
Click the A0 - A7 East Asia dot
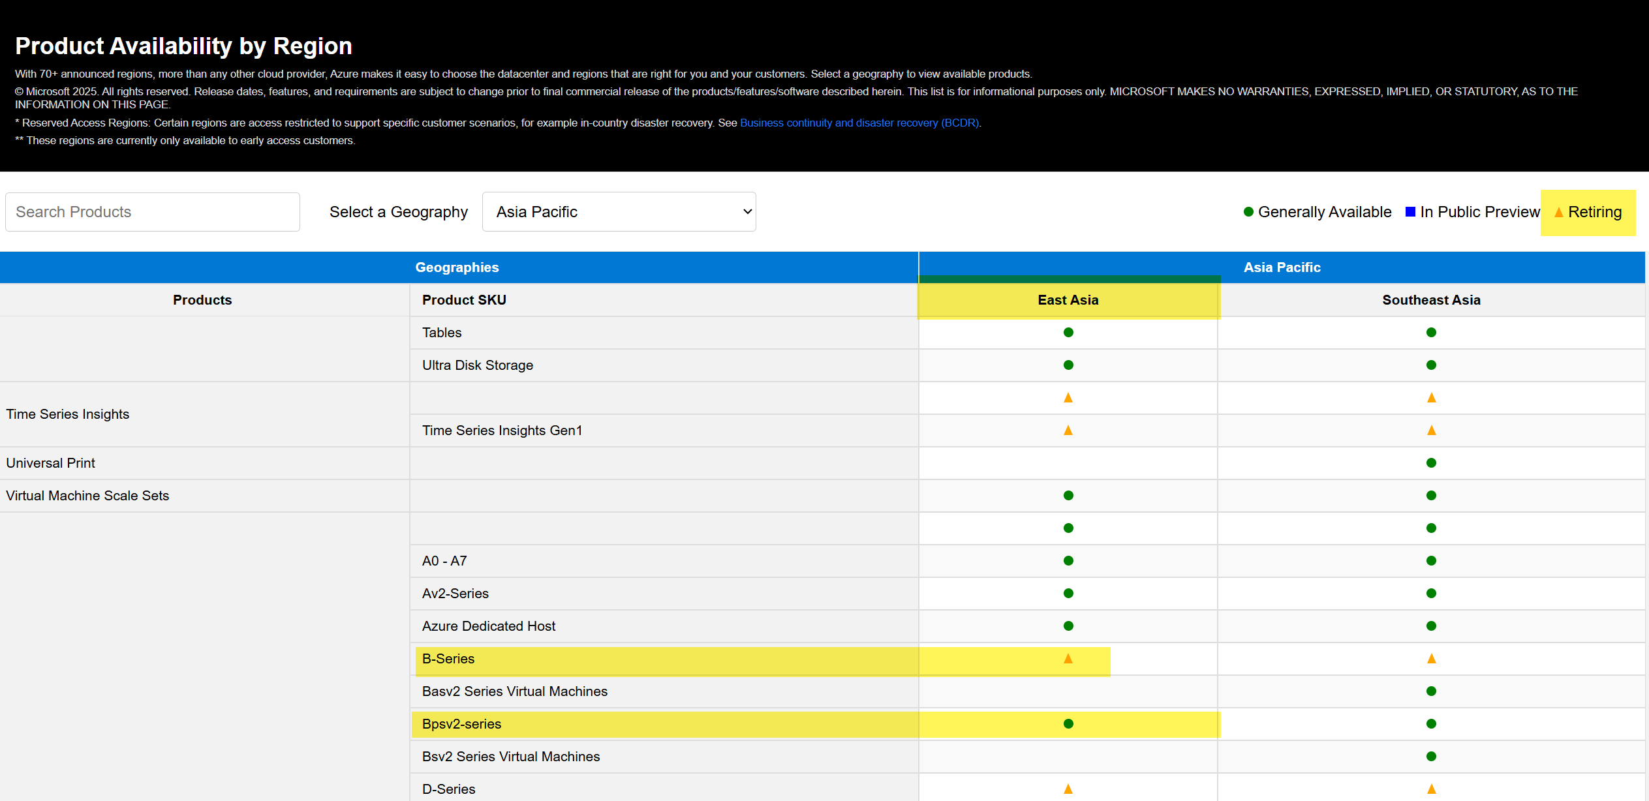pyautogui.click(x=1068, y=561)
